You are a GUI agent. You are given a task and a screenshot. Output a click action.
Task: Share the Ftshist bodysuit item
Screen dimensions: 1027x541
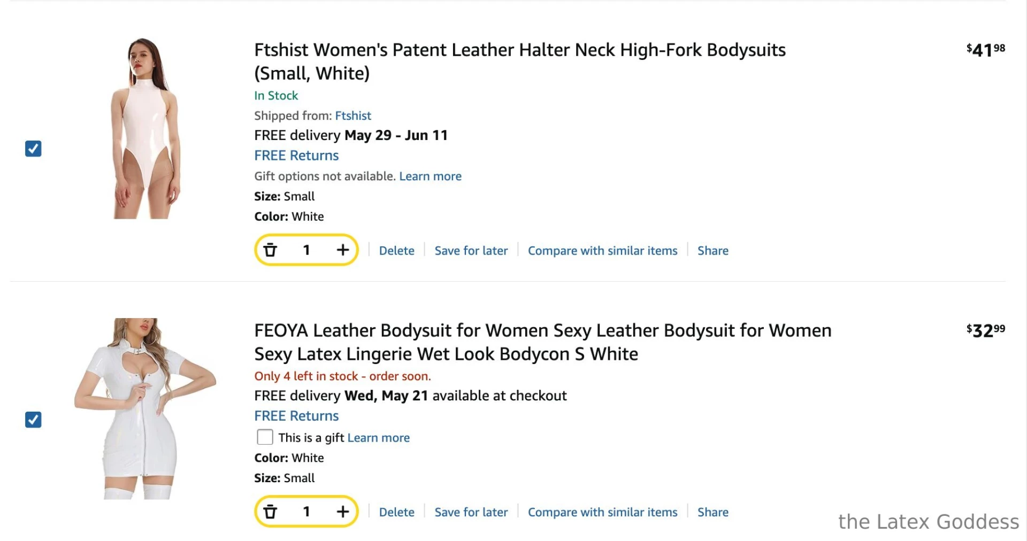click(712, 251)
